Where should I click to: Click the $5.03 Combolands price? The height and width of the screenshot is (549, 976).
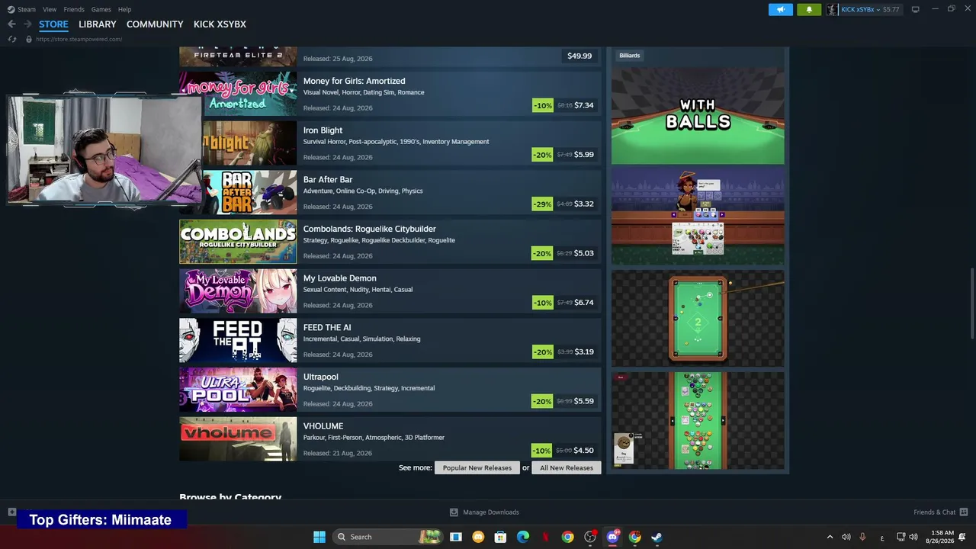point(583,253)
